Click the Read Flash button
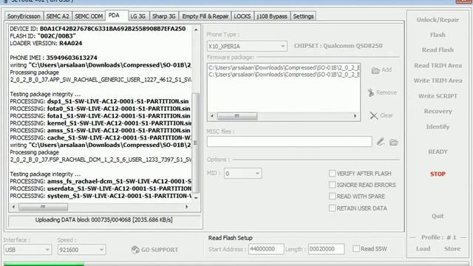Image resolution: width=473 pixels, height=266 pixels. tap(438, 50)
